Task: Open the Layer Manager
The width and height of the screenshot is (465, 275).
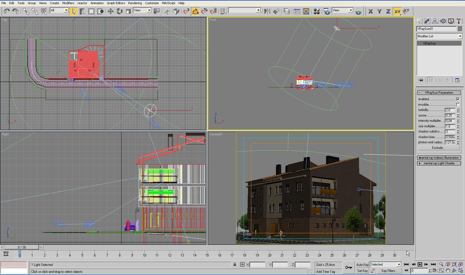Action: tap(287, 11)
